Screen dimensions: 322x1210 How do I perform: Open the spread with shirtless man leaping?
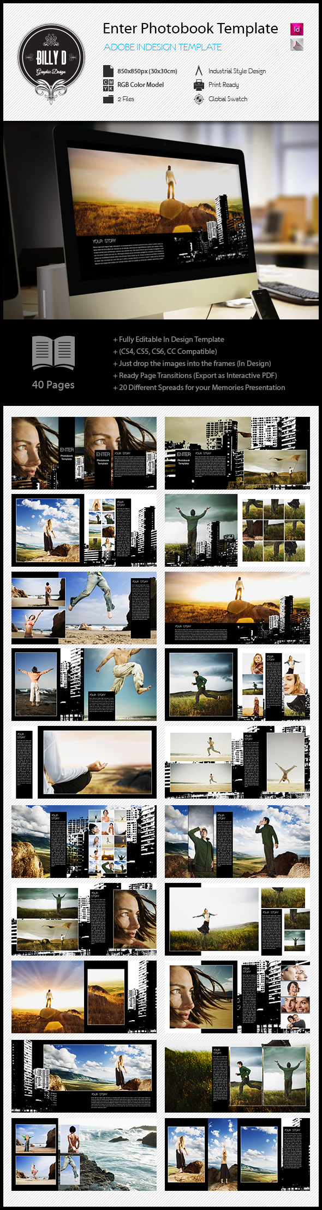tap(84, 685)
